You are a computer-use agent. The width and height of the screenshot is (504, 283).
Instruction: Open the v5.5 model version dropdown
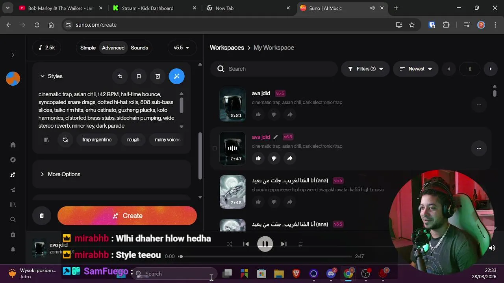182,48
